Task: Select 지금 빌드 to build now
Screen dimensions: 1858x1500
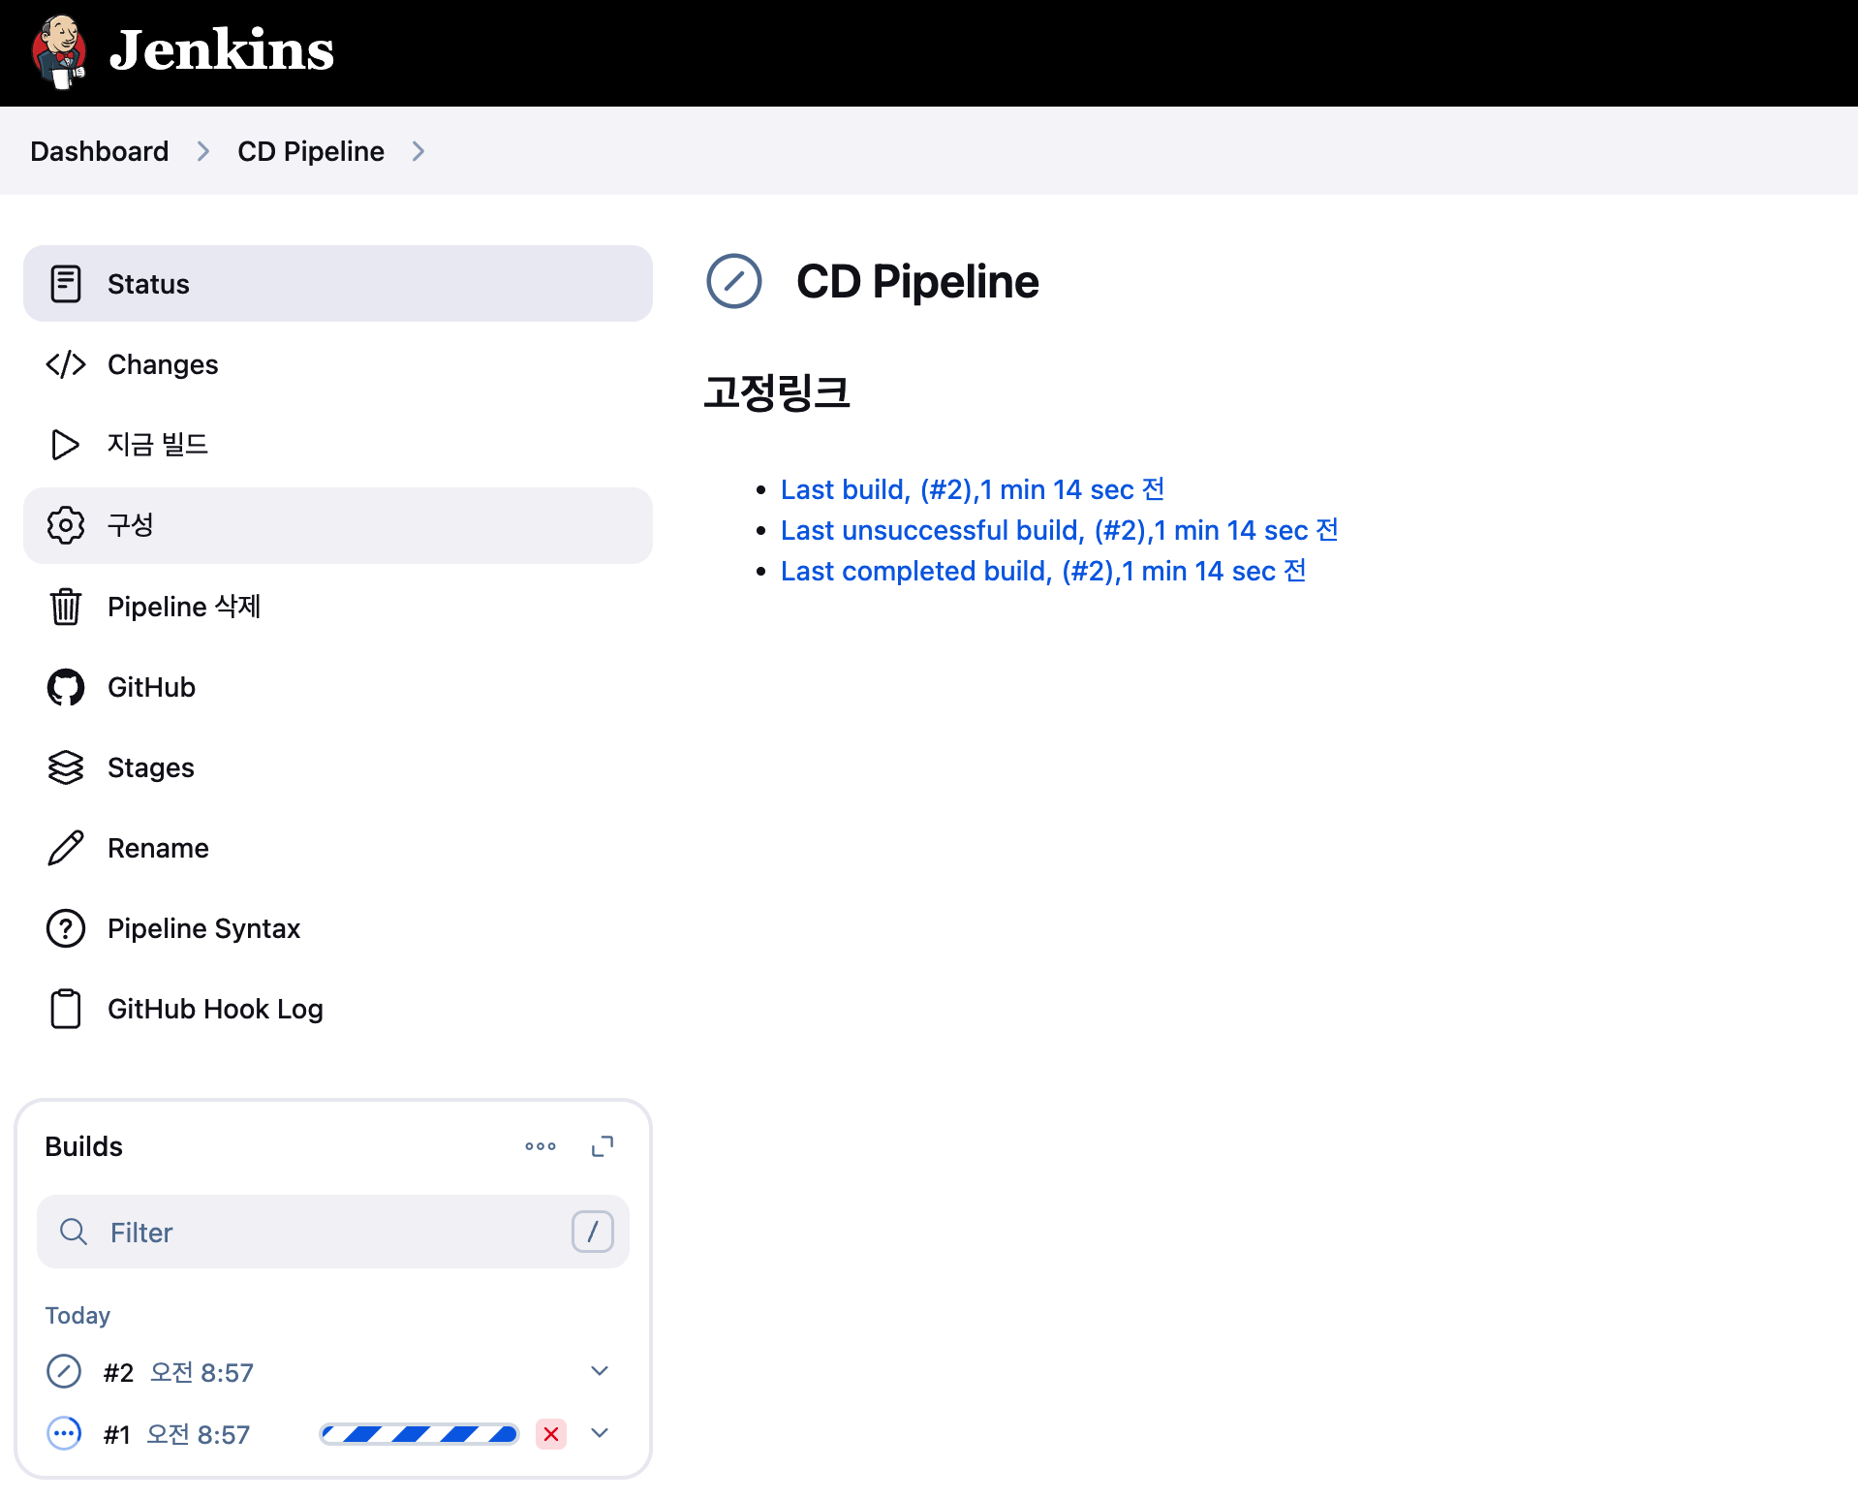Action: coord(338,445)
